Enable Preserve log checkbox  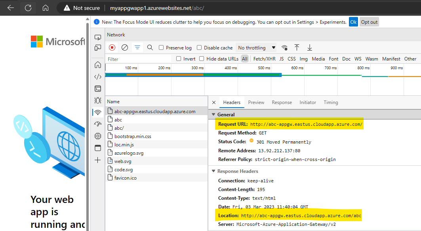click(161, 47)
